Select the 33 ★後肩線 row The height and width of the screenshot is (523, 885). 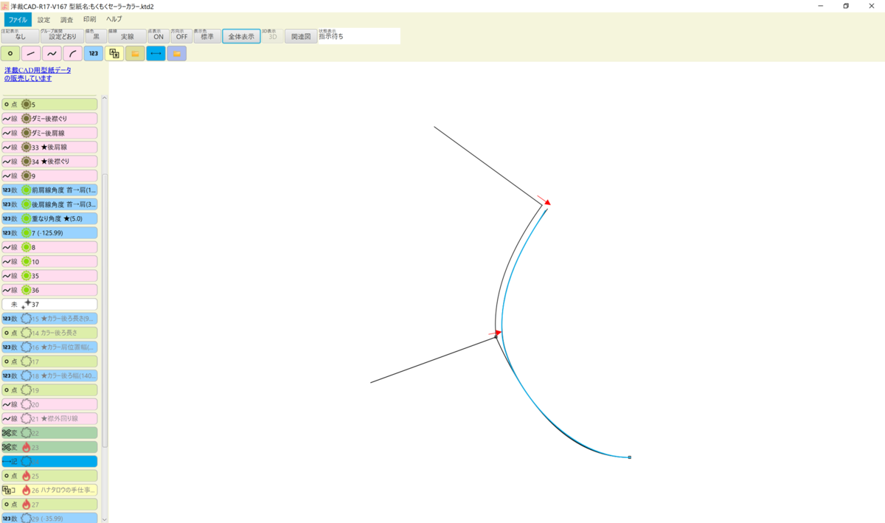tap(49, 148)
